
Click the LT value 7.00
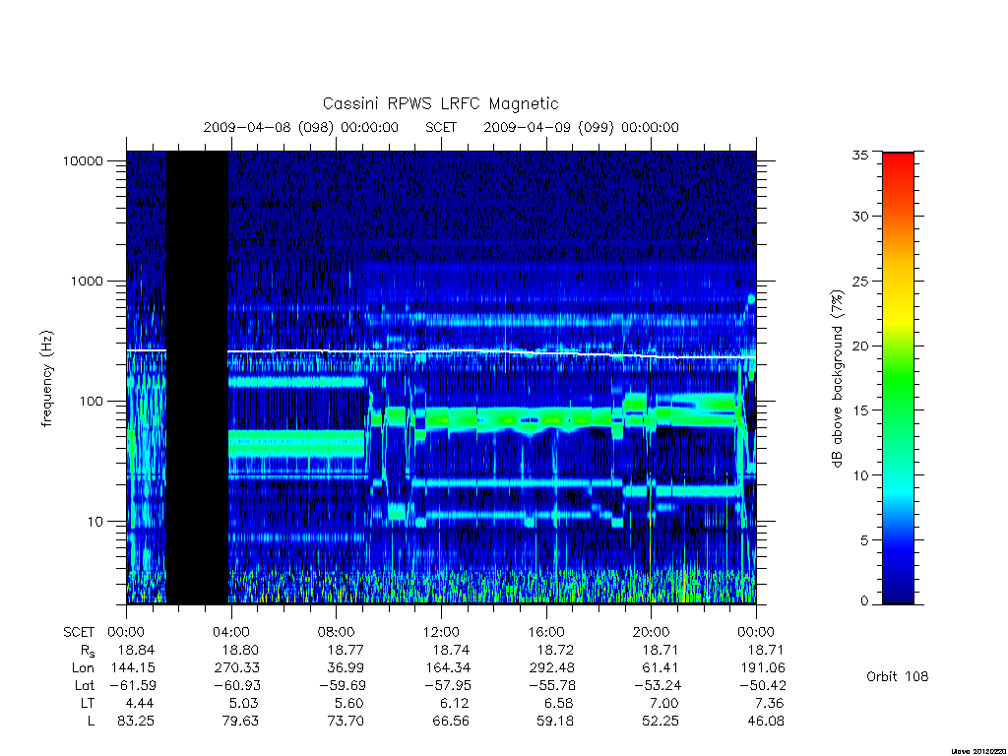pos(664,703)
